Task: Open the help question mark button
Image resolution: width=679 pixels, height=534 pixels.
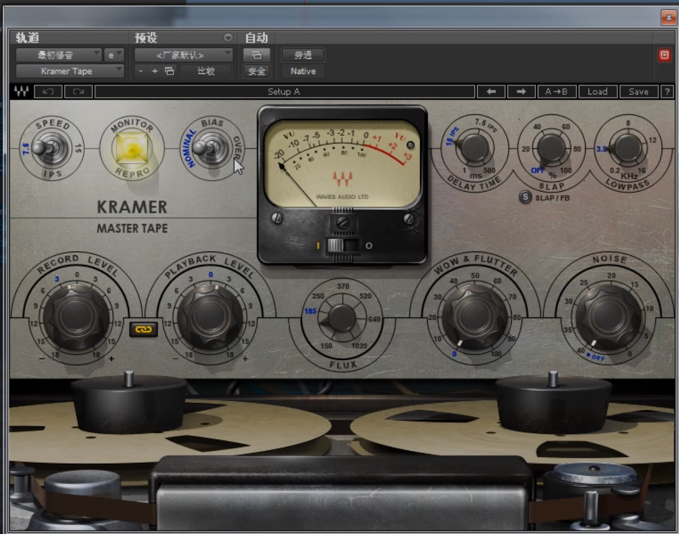Action: pos(667,92)
